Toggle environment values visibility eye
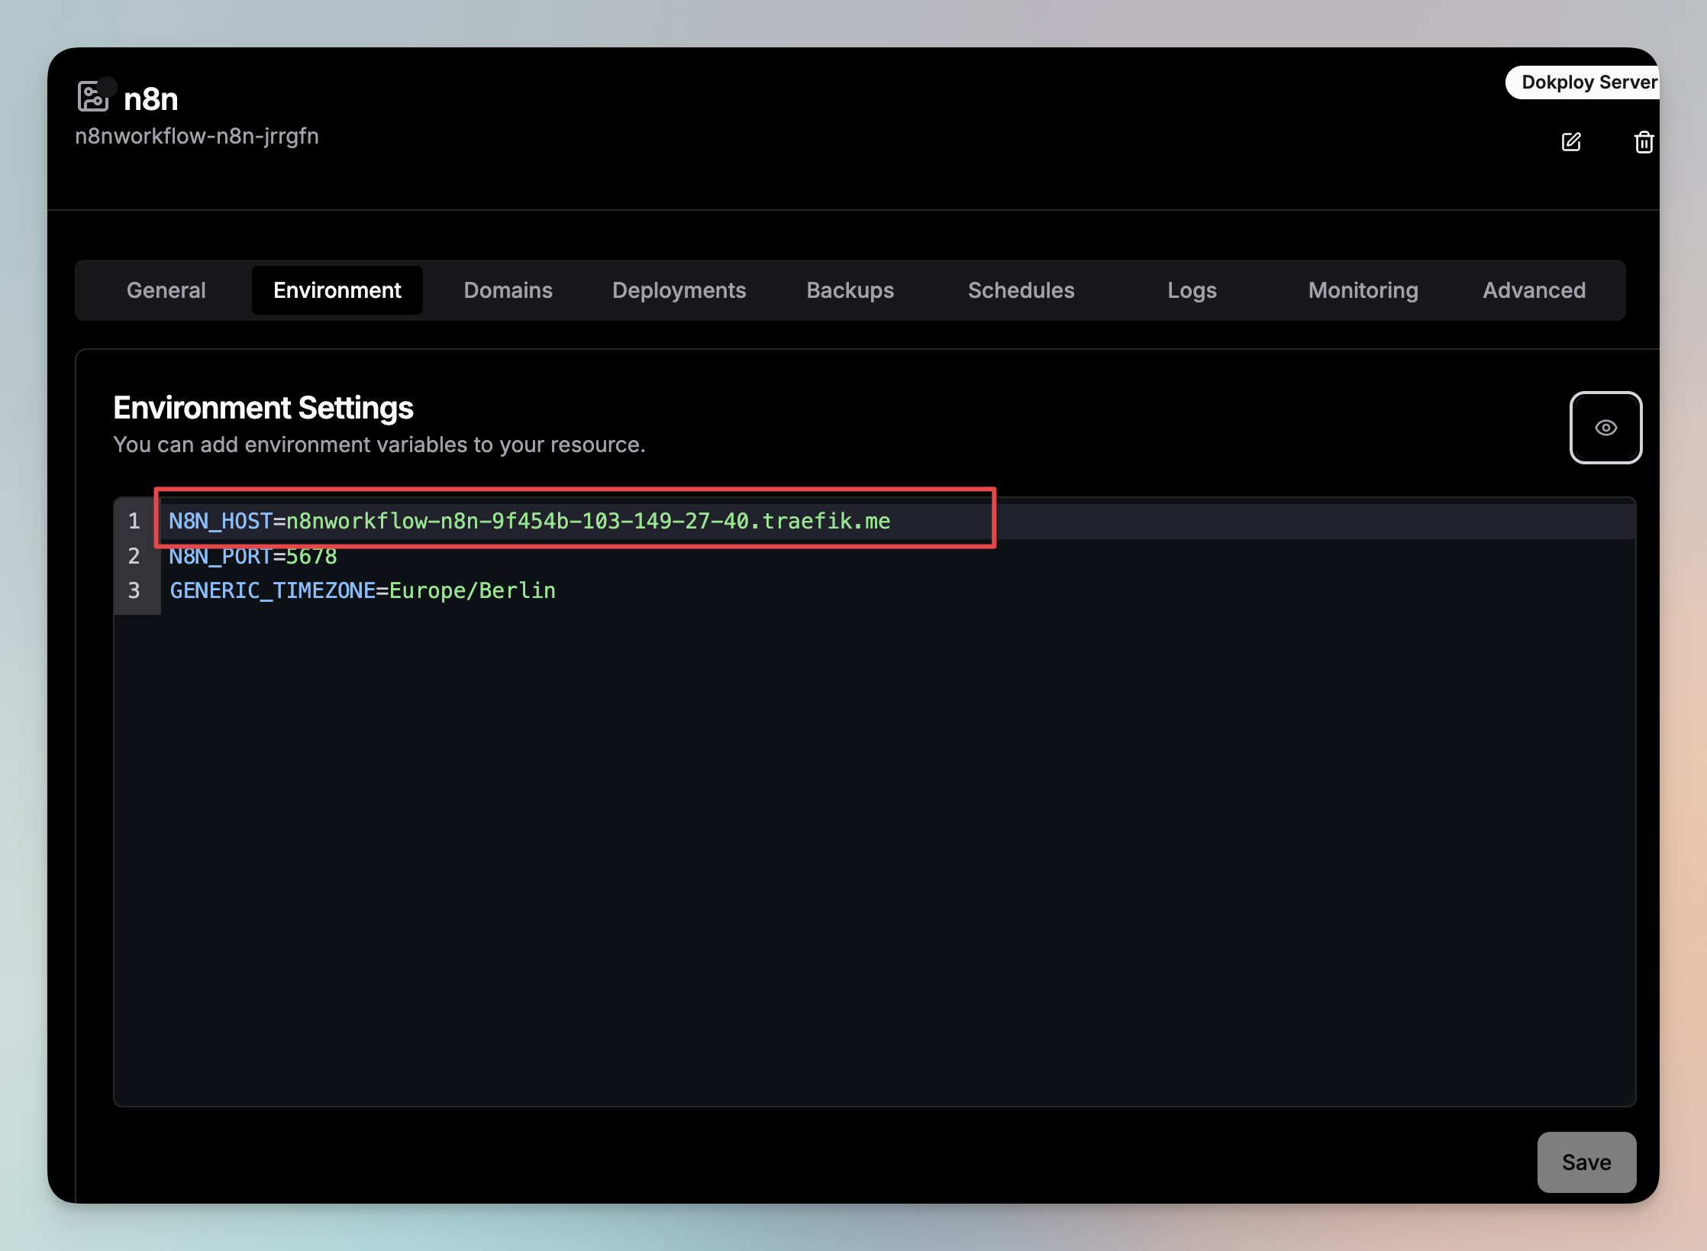 pos(1605,428)
